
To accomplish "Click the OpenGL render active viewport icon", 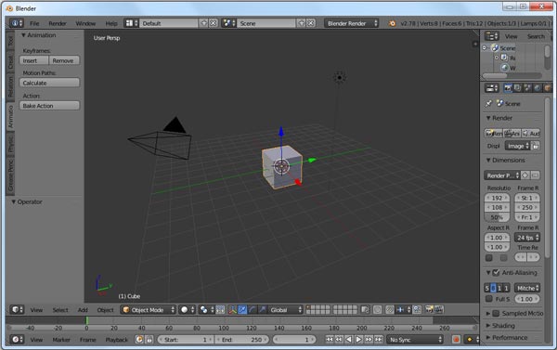I will pyautogui.click(x=430, y=310).
